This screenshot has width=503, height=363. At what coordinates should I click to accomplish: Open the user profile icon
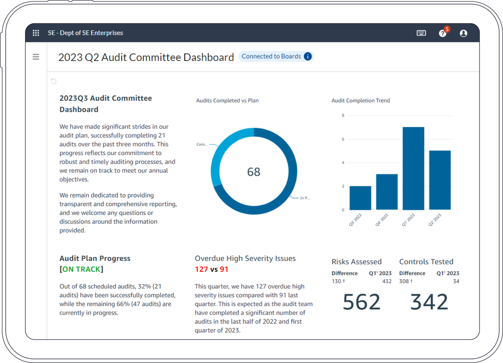pos(463,33)
